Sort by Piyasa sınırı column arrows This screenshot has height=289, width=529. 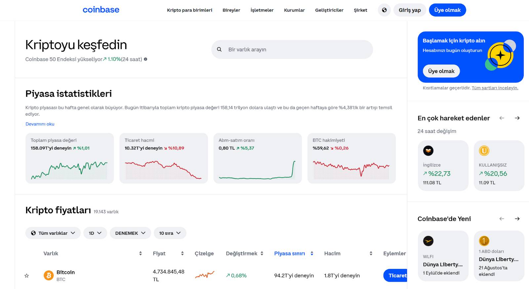click(312, 253)
